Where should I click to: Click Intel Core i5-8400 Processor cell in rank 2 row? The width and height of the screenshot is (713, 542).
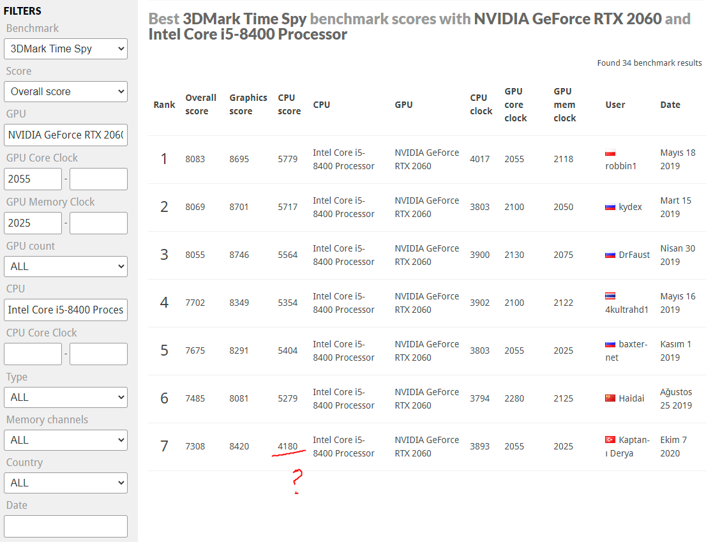(x=344, y=207)
